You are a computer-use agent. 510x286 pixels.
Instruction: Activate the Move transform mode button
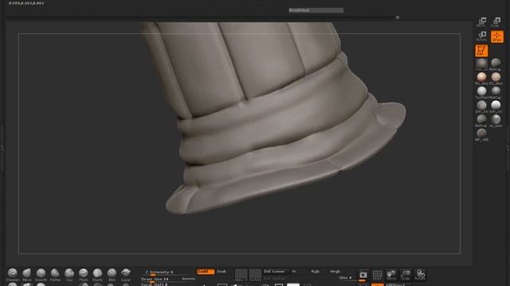tap(481, 22)
